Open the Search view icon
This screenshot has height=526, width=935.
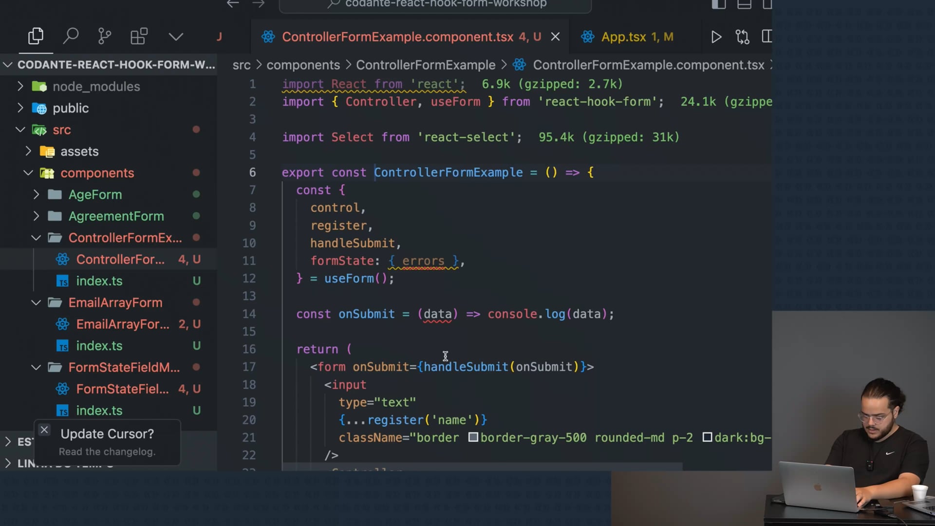click(x=71, y=37)
